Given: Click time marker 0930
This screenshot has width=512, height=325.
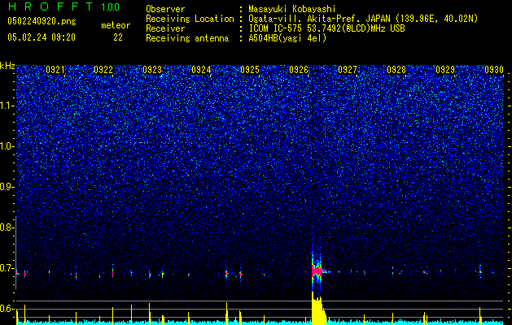Looking at the screenshot, I should pos(494,70).
